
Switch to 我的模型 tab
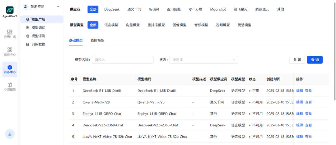97,40
